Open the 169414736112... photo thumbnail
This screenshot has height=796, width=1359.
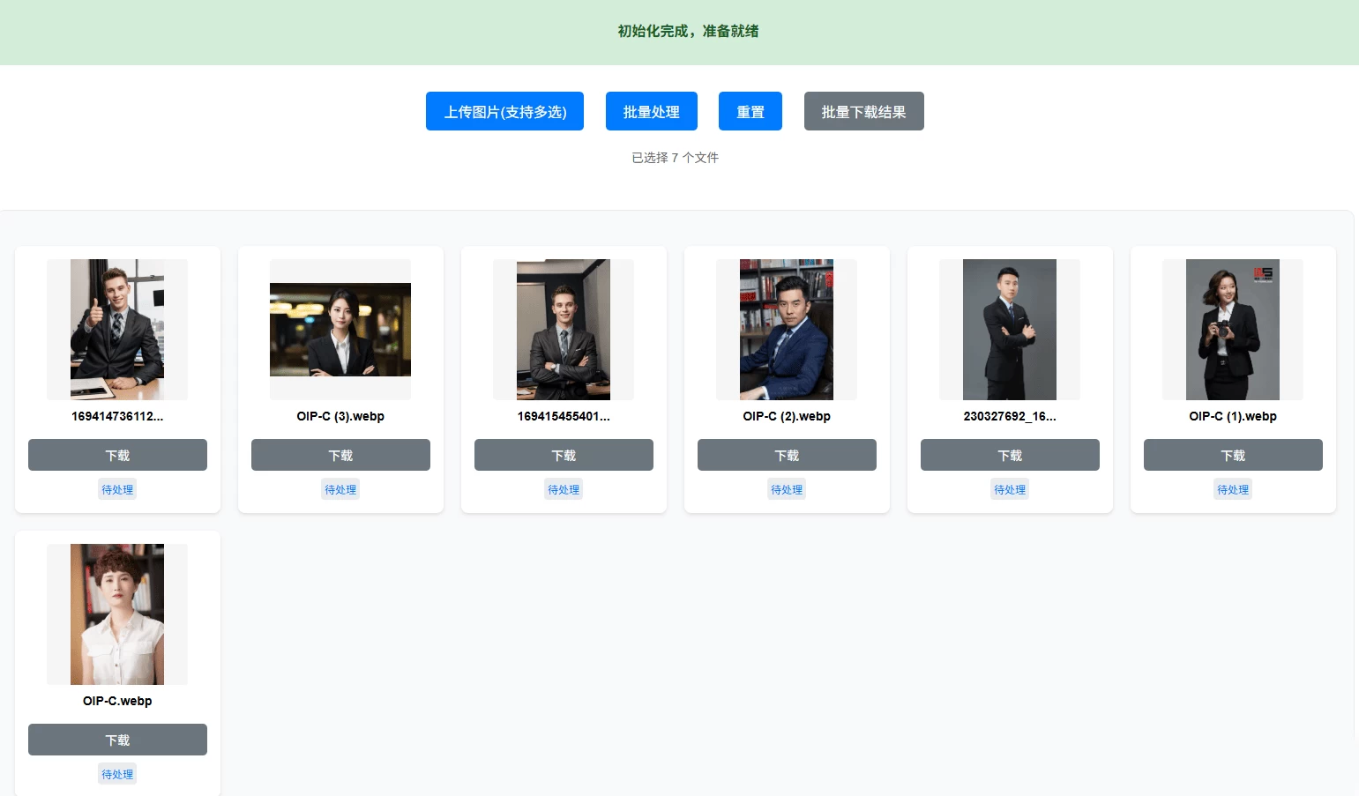point(117,329)
